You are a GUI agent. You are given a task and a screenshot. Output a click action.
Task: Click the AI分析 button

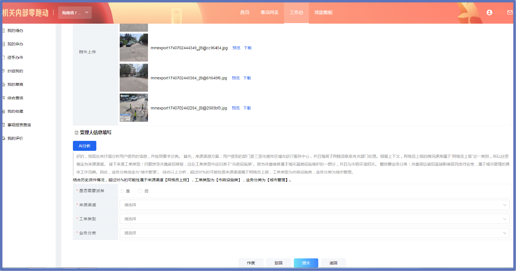pyautogui.click(x=84, y=146)
